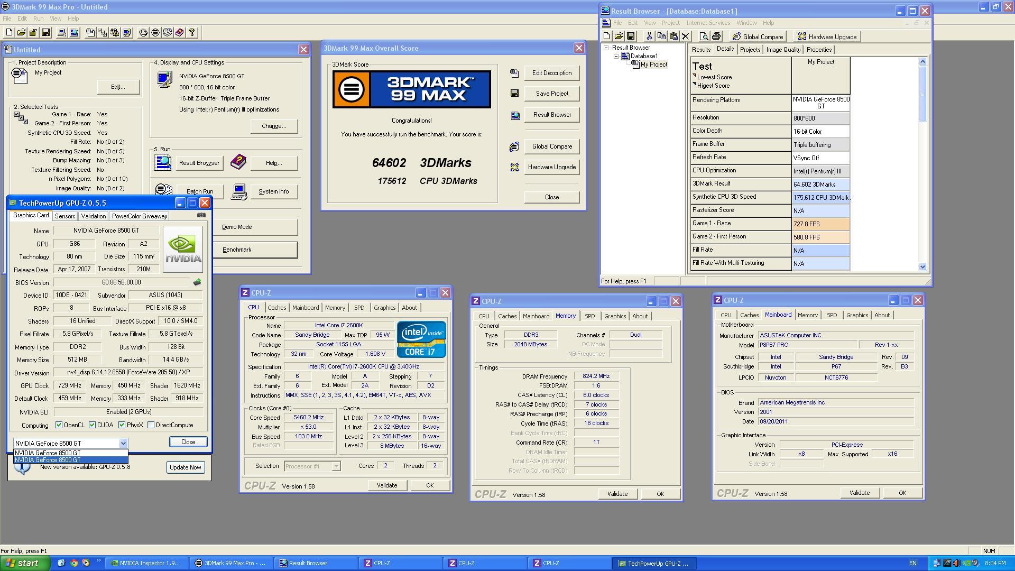Toggle the DirectCompute checkbox in GPU-Z
The width and height of the screenshot is (1015, 571).
pyautogui.click(x=151, y=425)
